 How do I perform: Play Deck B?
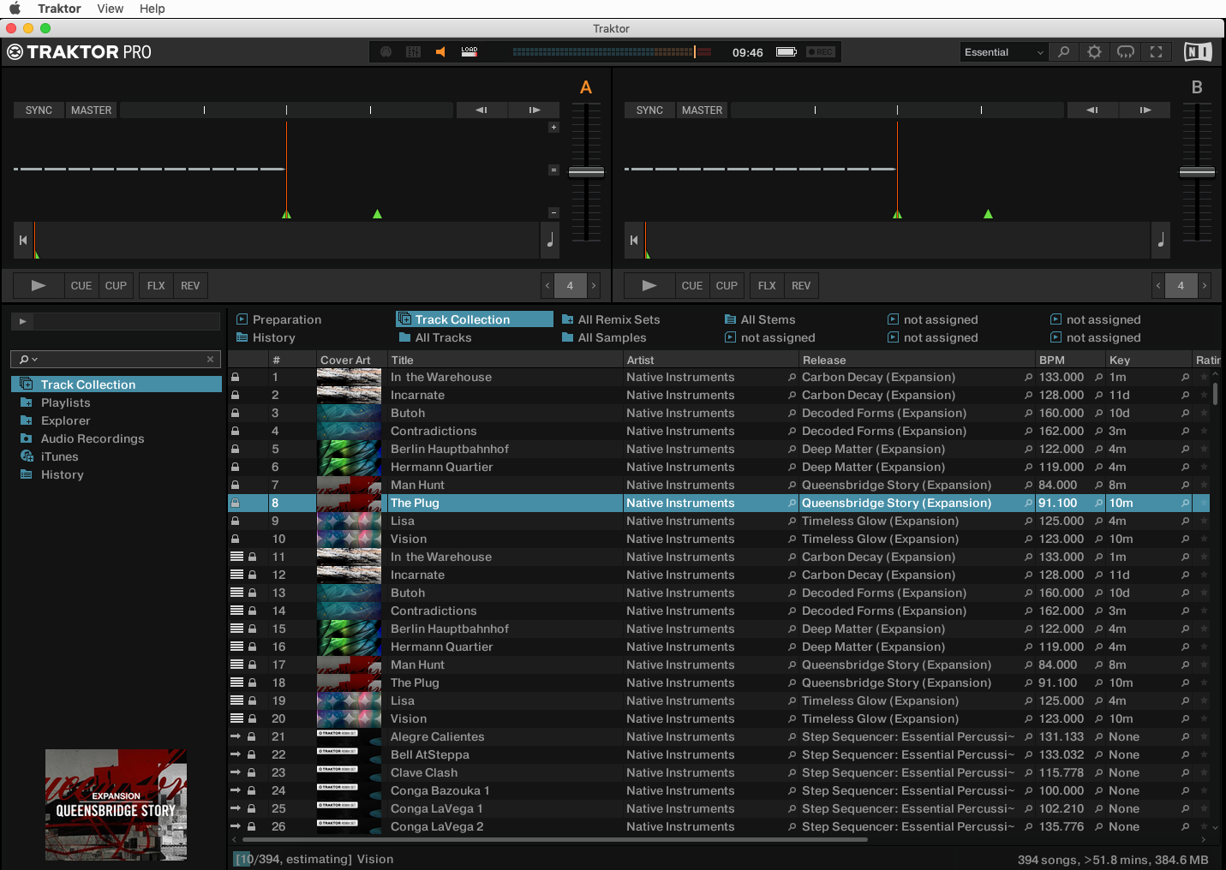(x=649, y=286)
